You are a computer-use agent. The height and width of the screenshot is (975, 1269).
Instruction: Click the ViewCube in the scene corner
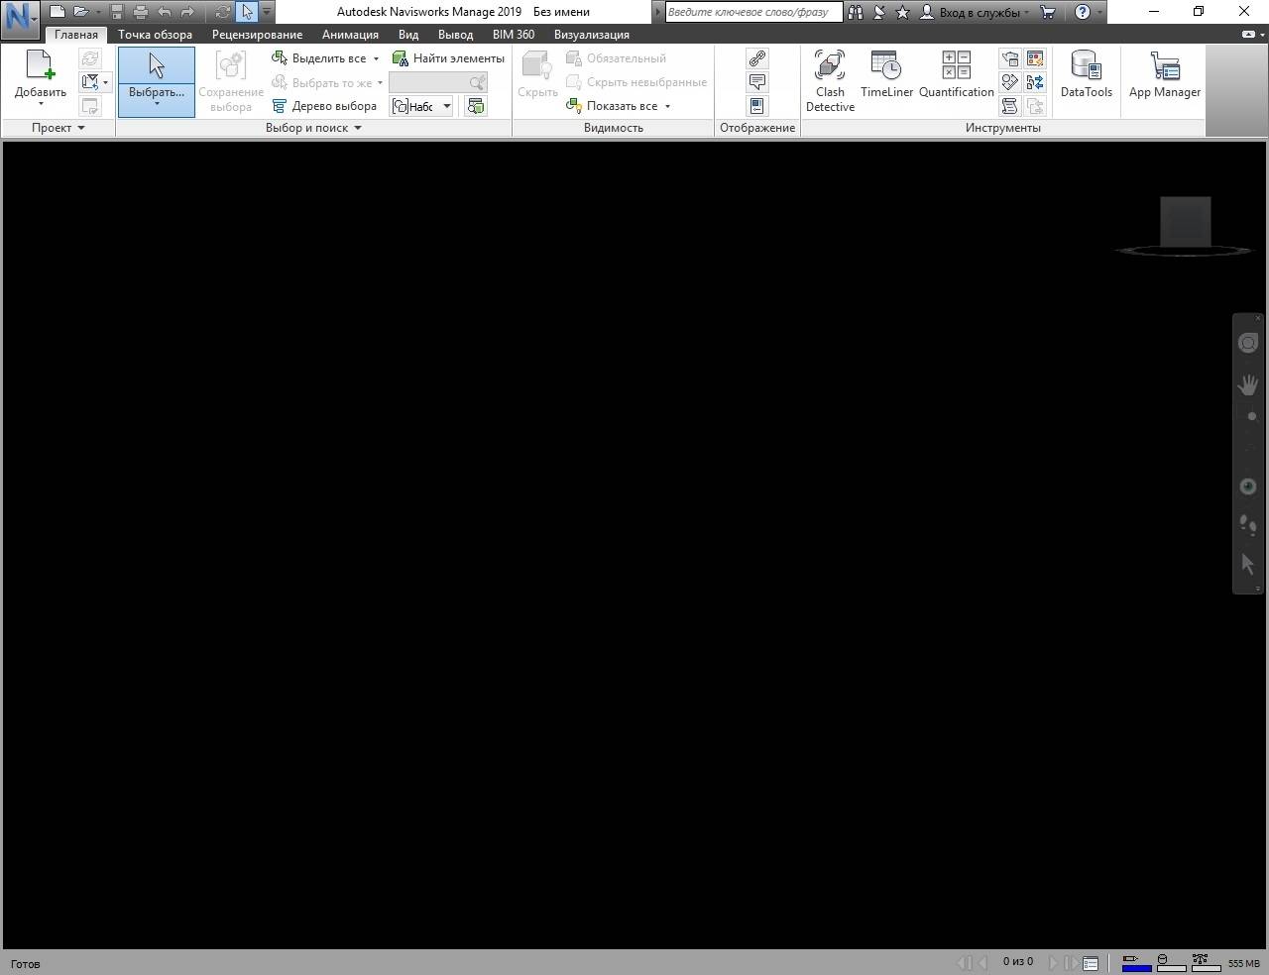pyautogui.click(x=1186, y=222)
